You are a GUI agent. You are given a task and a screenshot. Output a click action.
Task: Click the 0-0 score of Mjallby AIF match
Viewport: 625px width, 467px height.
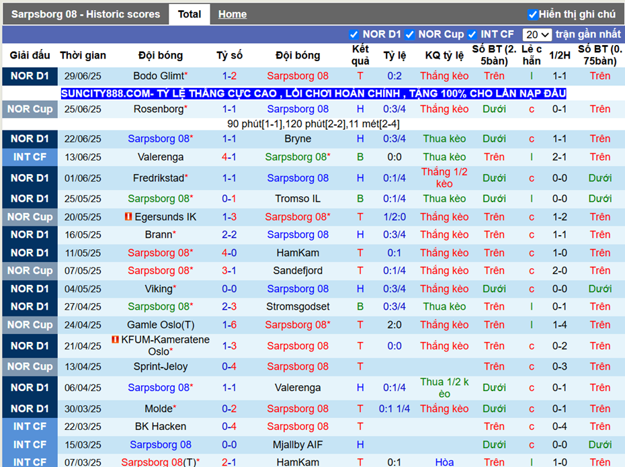pos(229,445)
